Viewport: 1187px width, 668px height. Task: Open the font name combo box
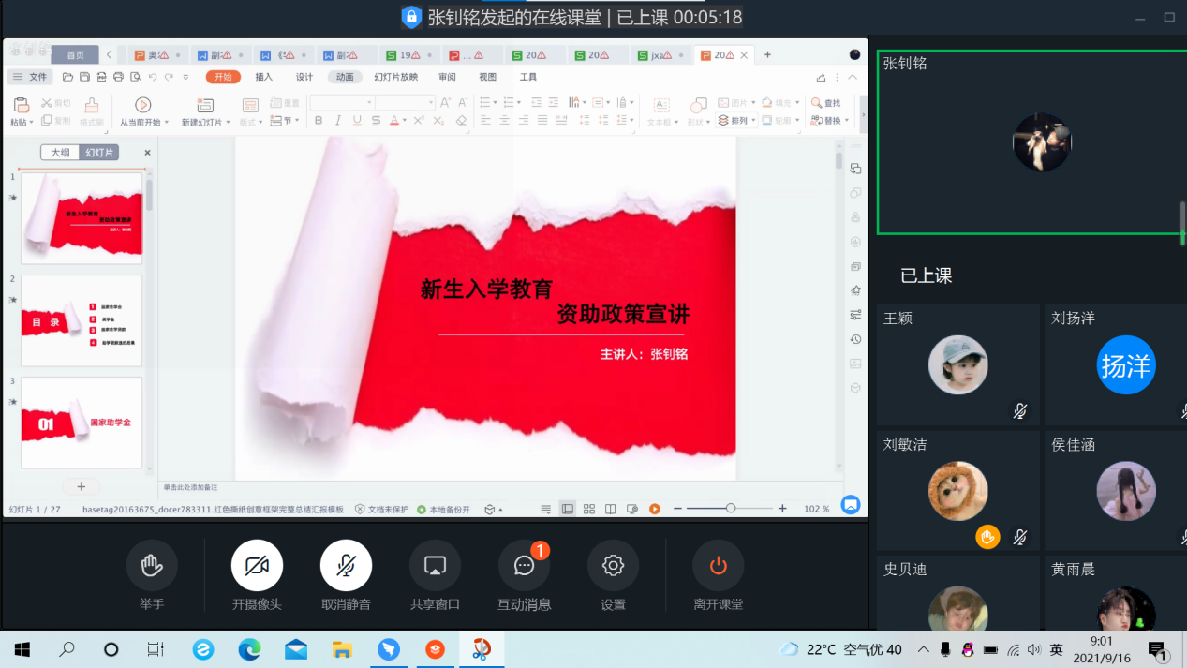point(342,102)
